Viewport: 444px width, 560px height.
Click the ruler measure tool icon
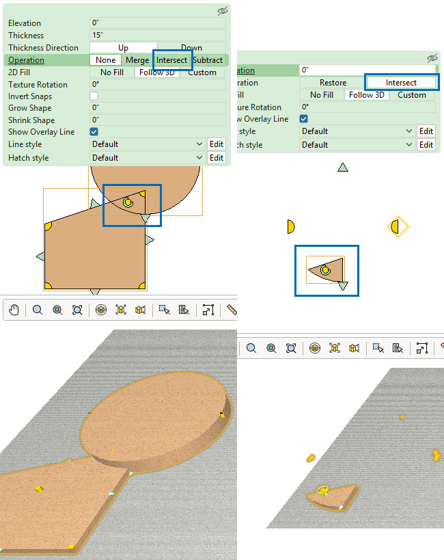pyautogui.click(x=231, y=310)
